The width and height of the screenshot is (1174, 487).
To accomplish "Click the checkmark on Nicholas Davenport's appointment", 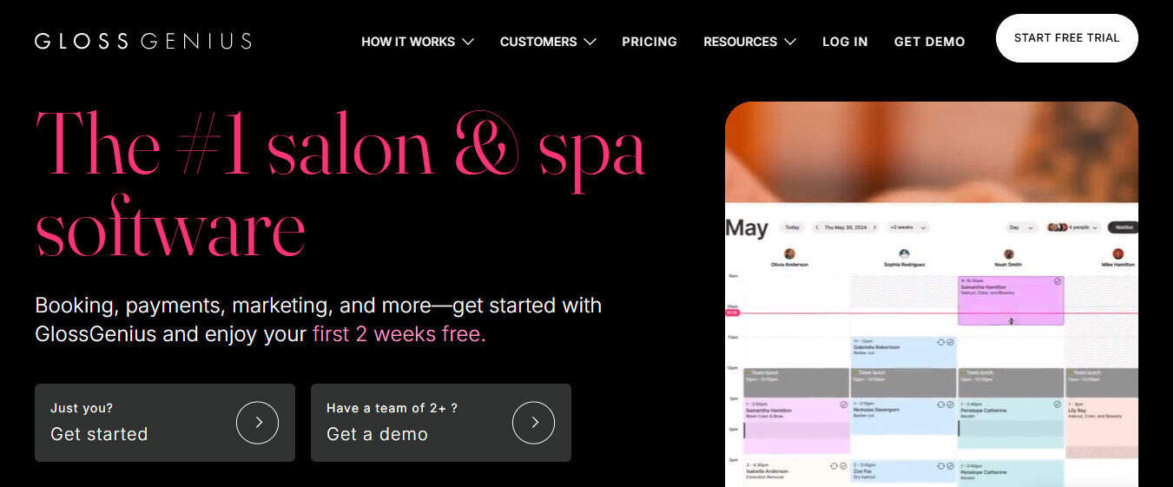I will pyautogui.click(x=950, y=404).
